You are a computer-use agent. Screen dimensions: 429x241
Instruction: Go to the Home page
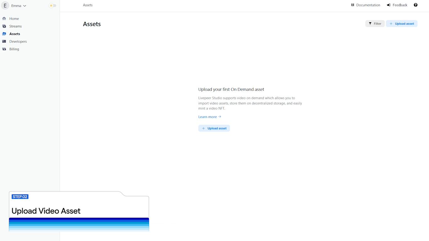(x=14, y=19)
